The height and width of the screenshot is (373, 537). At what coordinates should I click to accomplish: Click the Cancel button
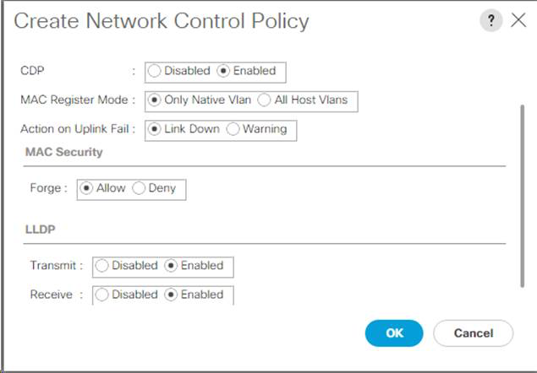click(474, 333)
